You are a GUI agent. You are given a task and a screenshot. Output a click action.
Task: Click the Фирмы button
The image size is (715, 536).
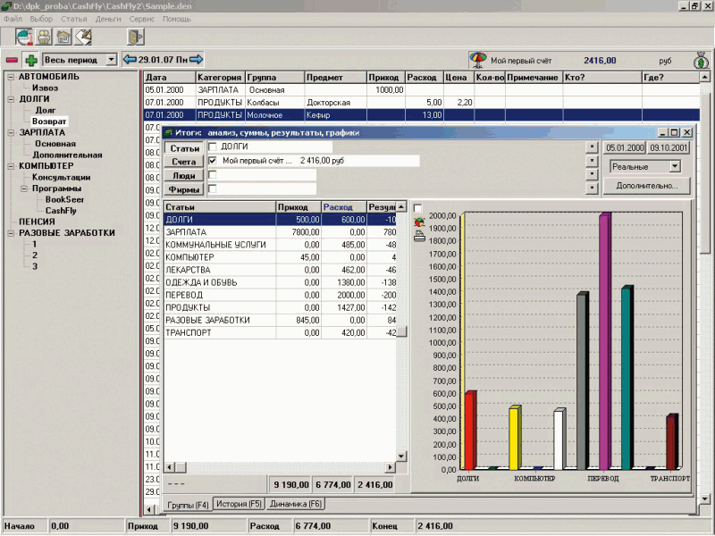click(184, 189)
